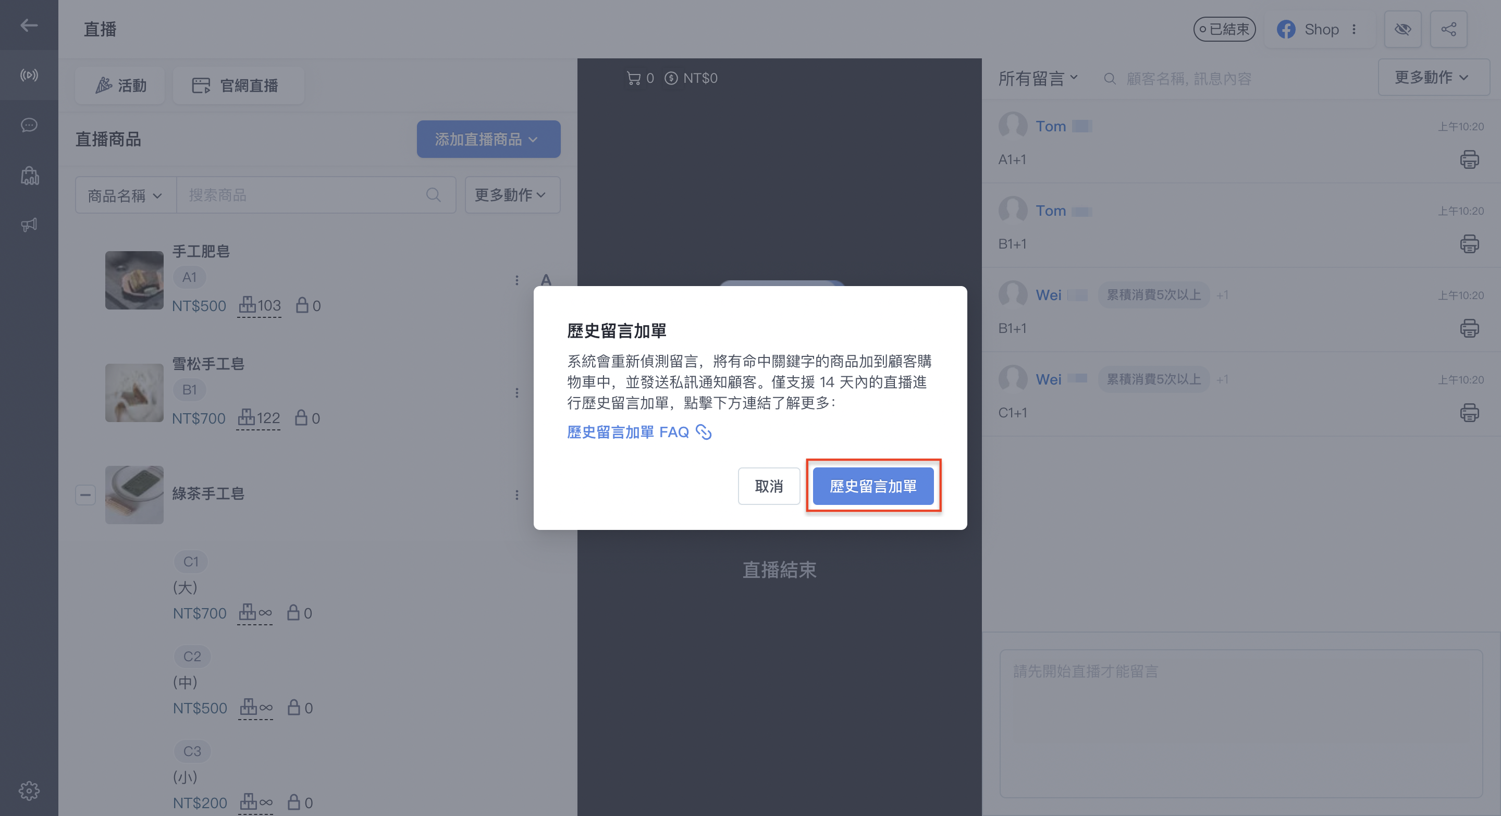Expand the 添加直播商品 dropdown button
Viewport: 1501px width, 816px height.
[488, 139]
